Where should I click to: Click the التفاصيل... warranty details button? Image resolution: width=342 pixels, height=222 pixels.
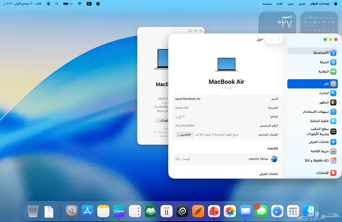184,135
